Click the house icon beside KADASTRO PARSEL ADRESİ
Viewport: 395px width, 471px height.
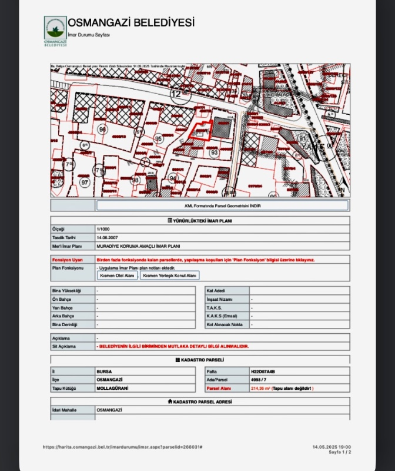[170, 402]
